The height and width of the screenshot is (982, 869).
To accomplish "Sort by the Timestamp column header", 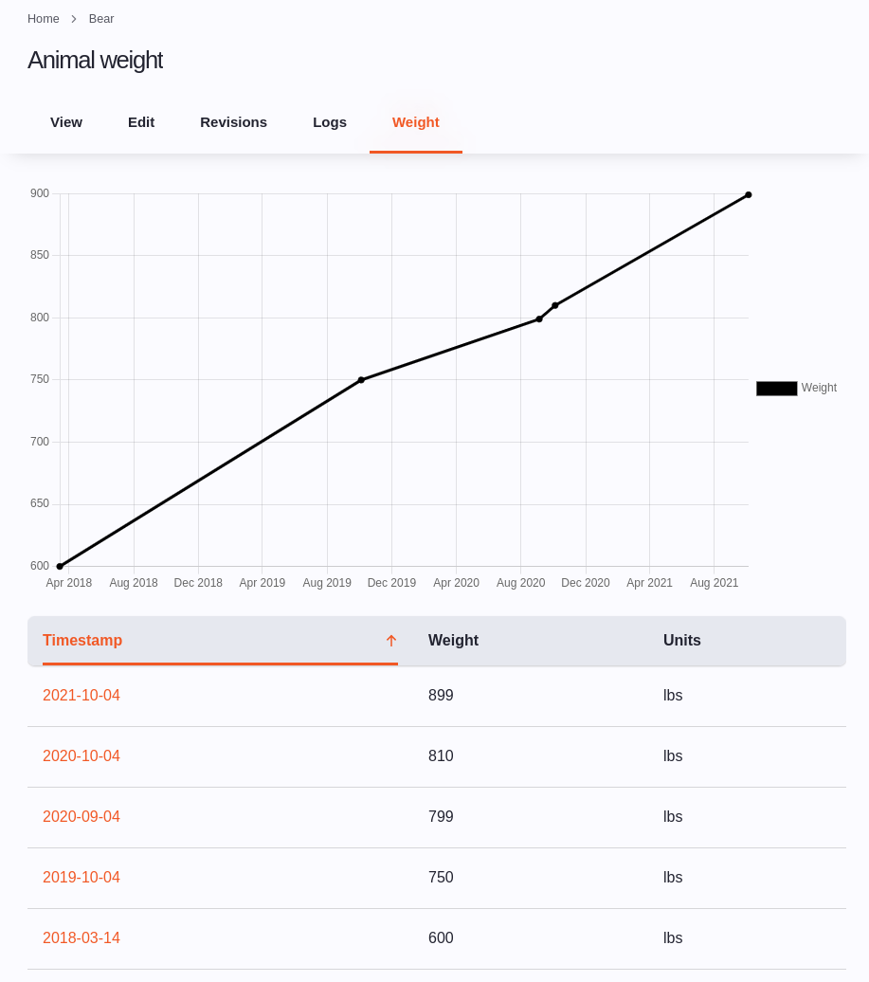I will [x=82, y=641].
